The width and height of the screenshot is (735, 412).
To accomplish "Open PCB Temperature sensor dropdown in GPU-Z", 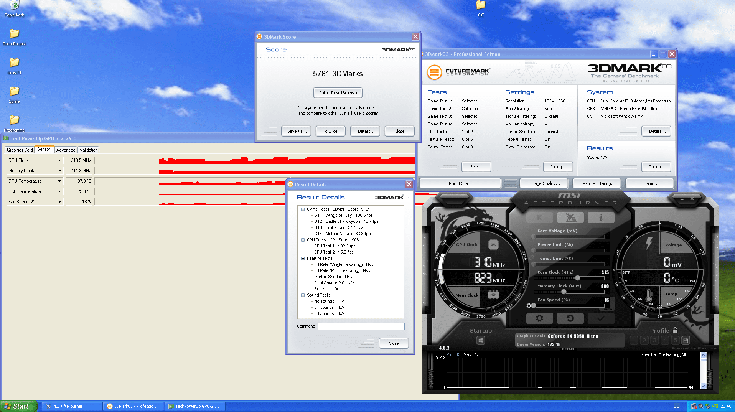I will [x=59, y=191].
